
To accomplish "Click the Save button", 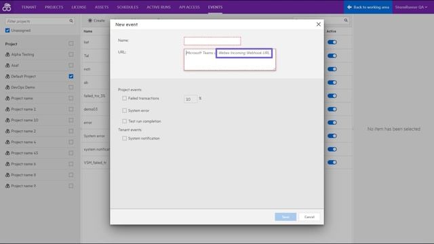I will tap(285, 217).
